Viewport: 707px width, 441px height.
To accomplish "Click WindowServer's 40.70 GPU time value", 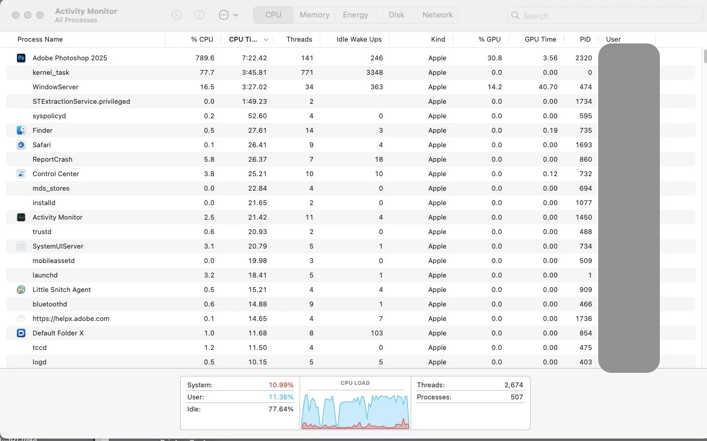I will tap(548, 87).
